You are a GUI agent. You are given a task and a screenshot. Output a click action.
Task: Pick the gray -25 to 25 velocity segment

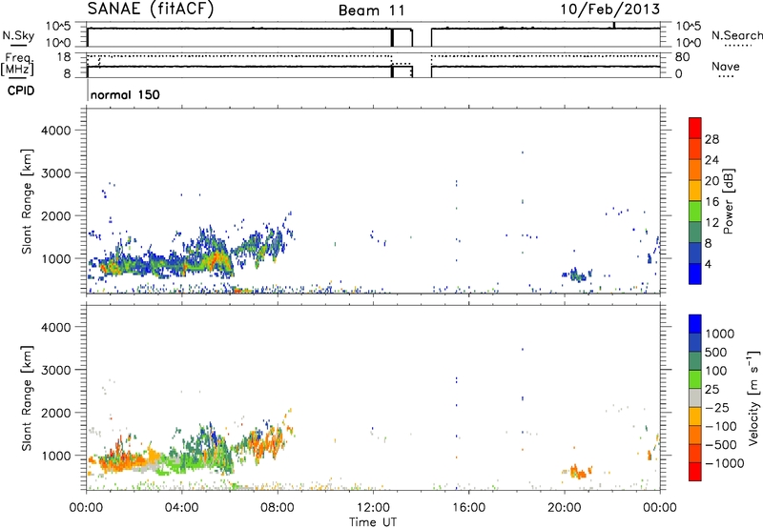[x=695, y=397]
